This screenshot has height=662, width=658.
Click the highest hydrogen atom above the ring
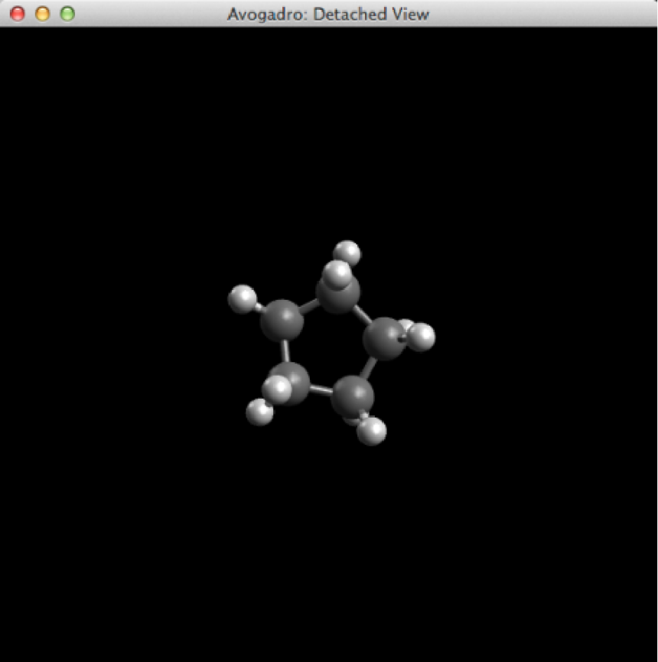tap(347, 252)
